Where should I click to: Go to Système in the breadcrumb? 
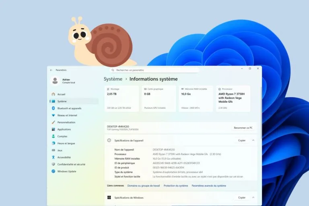coord(113,79)
